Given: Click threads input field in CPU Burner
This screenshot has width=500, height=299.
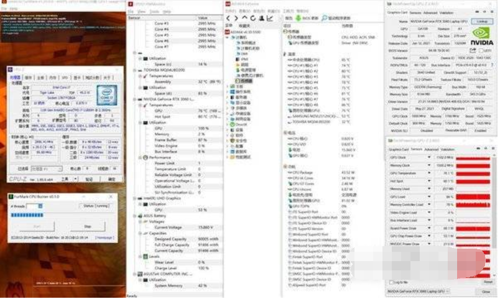Looking at the screenshot, I should click(32, 206).
